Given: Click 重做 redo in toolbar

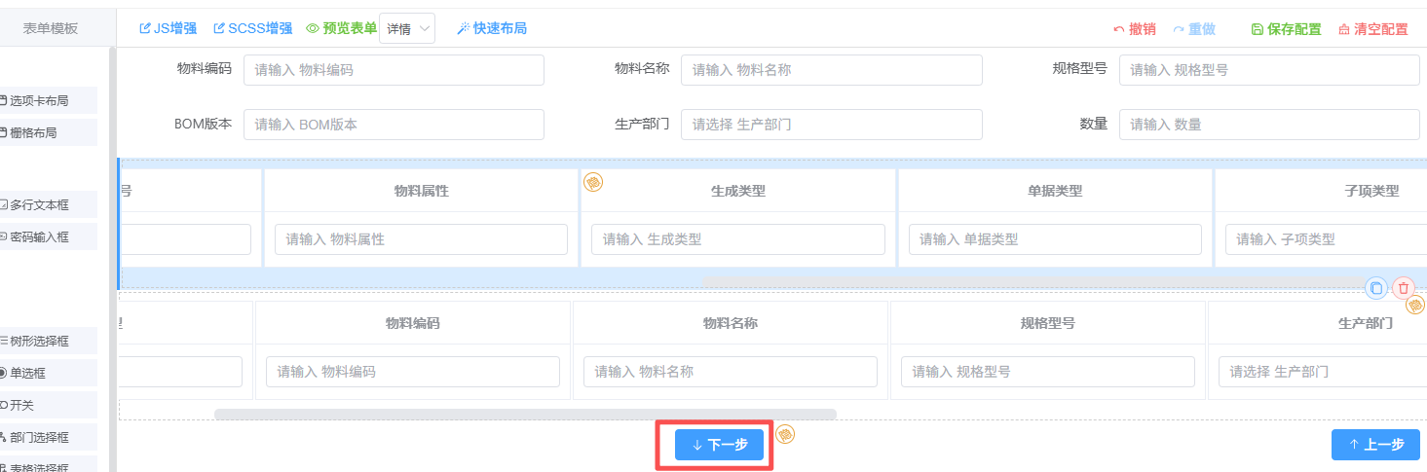Looking at the screenshot, I should pyautogui.click(x=1194, y=29).
